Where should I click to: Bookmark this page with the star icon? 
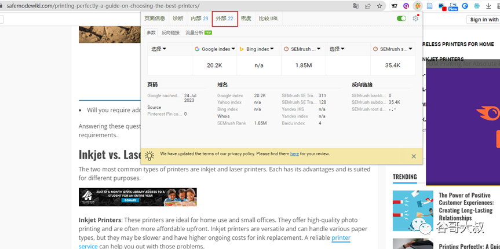coord(379,6)
